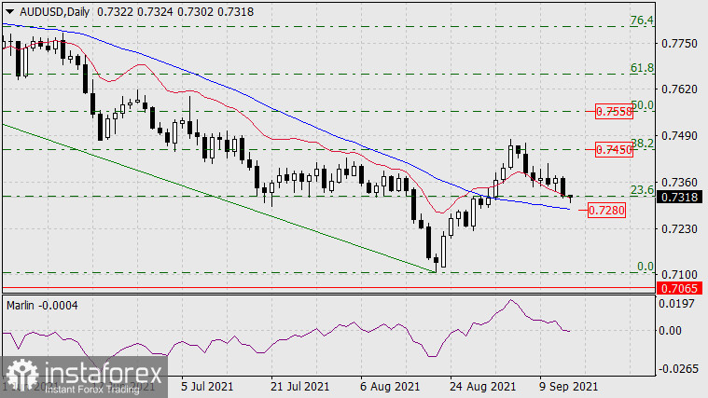Select the 0.7360 price scale value
This screenshot has width=708, height=398.
tap(679, 183)
